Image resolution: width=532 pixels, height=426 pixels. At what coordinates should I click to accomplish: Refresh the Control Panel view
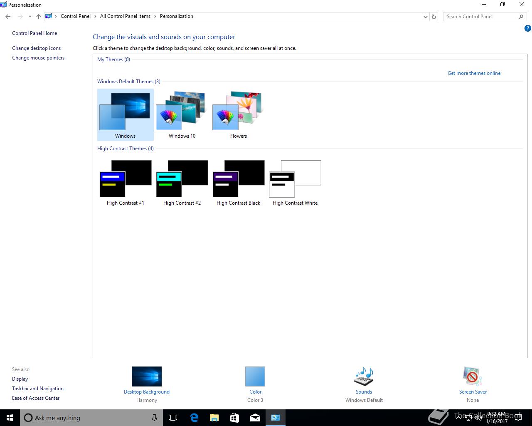(434, 17)
